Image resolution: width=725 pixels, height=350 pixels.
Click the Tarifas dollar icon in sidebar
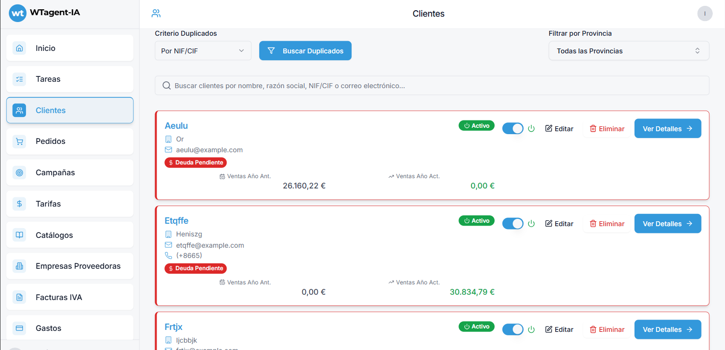[x=20, y=204]
